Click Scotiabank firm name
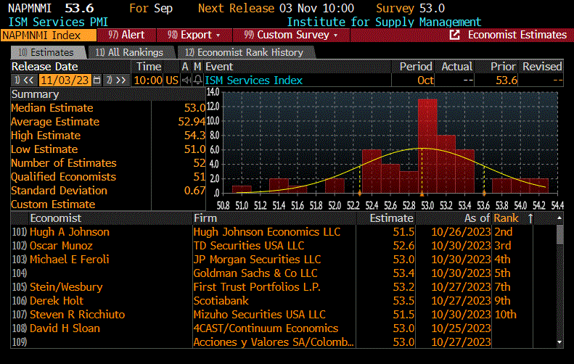The width and height of the screenshot is (574, 364). (221, 301)
